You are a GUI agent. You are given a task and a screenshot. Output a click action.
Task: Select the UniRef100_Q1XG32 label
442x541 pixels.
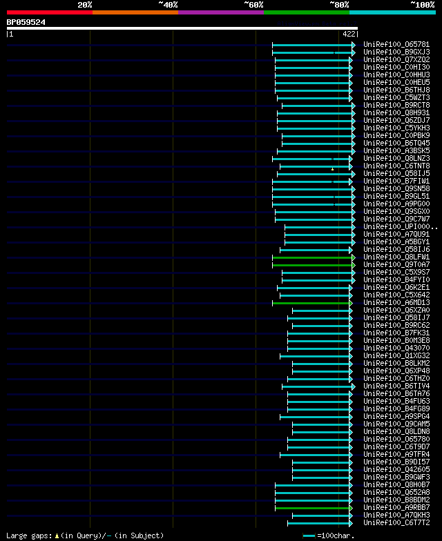click(x=396, y=356)
